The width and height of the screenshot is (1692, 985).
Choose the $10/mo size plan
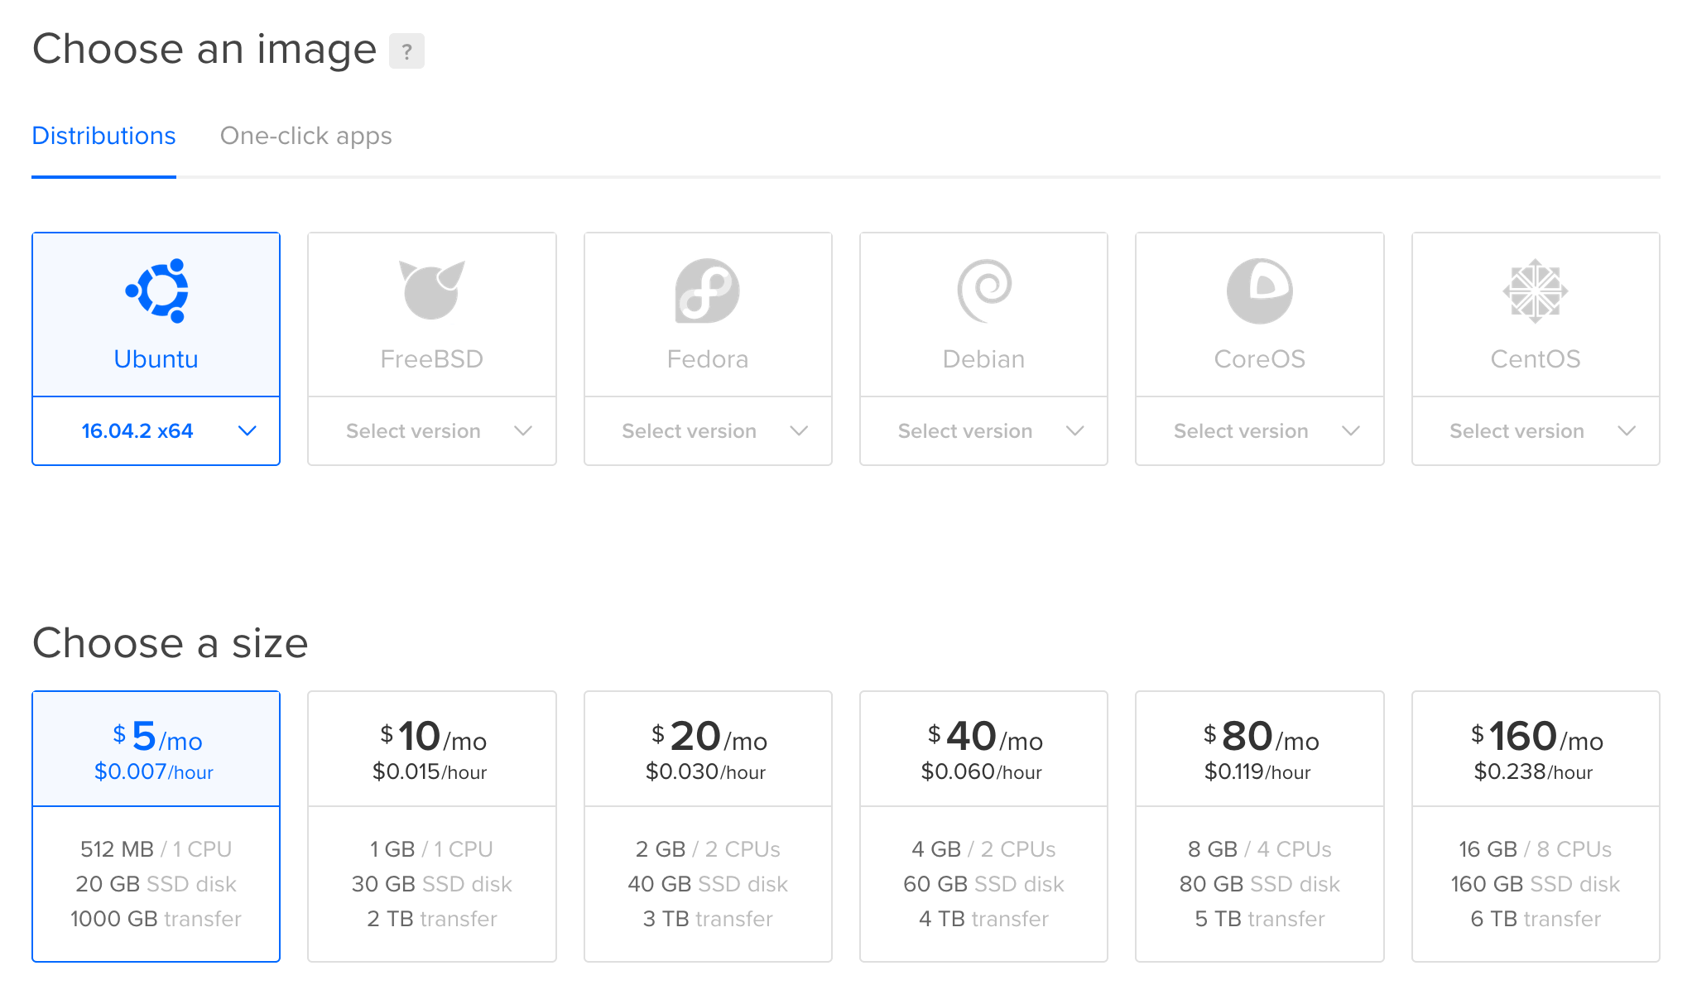pos(431,825)
